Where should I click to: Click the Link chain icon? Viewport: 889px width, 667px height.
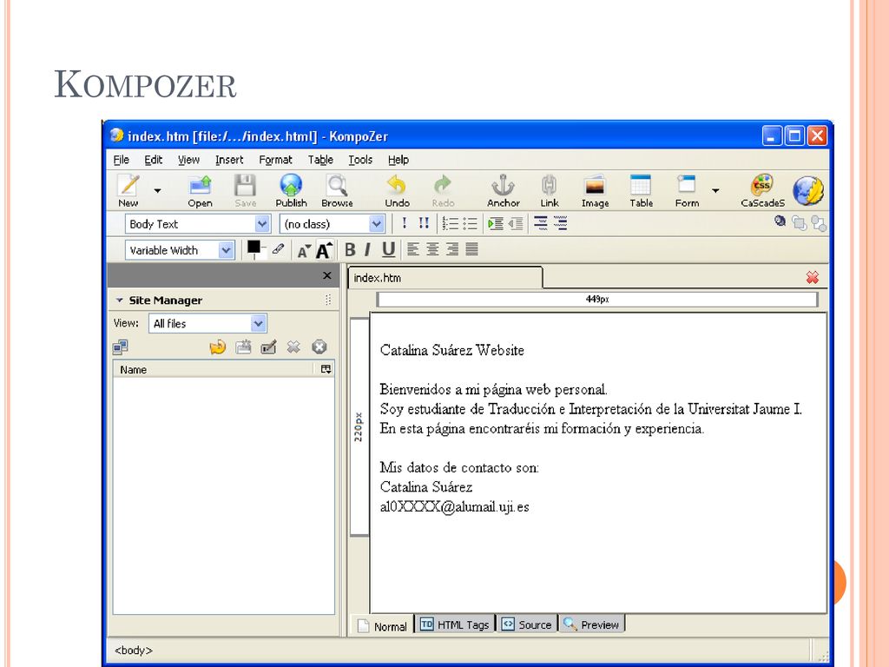point(549,185)
